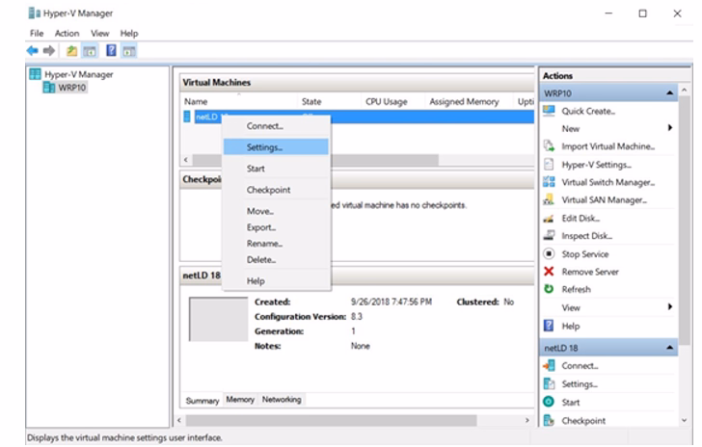
Task: Click the Settings icon under netLD 18
Action: point(549,383)
